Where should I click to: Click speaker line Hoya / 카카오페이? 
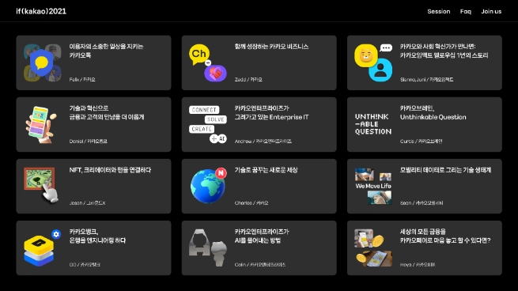coord(418,265)
